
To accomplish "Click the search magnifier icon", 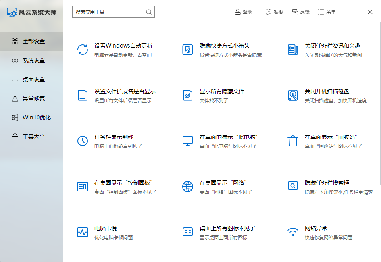I will [x=149, y=12].
